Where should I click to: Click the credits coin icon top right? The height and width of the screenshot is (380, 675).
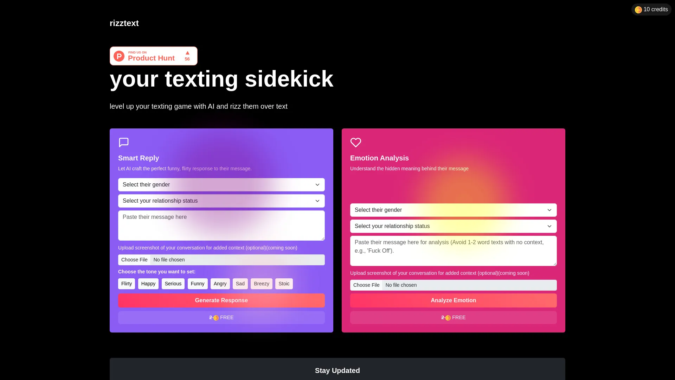coord(639,9)
